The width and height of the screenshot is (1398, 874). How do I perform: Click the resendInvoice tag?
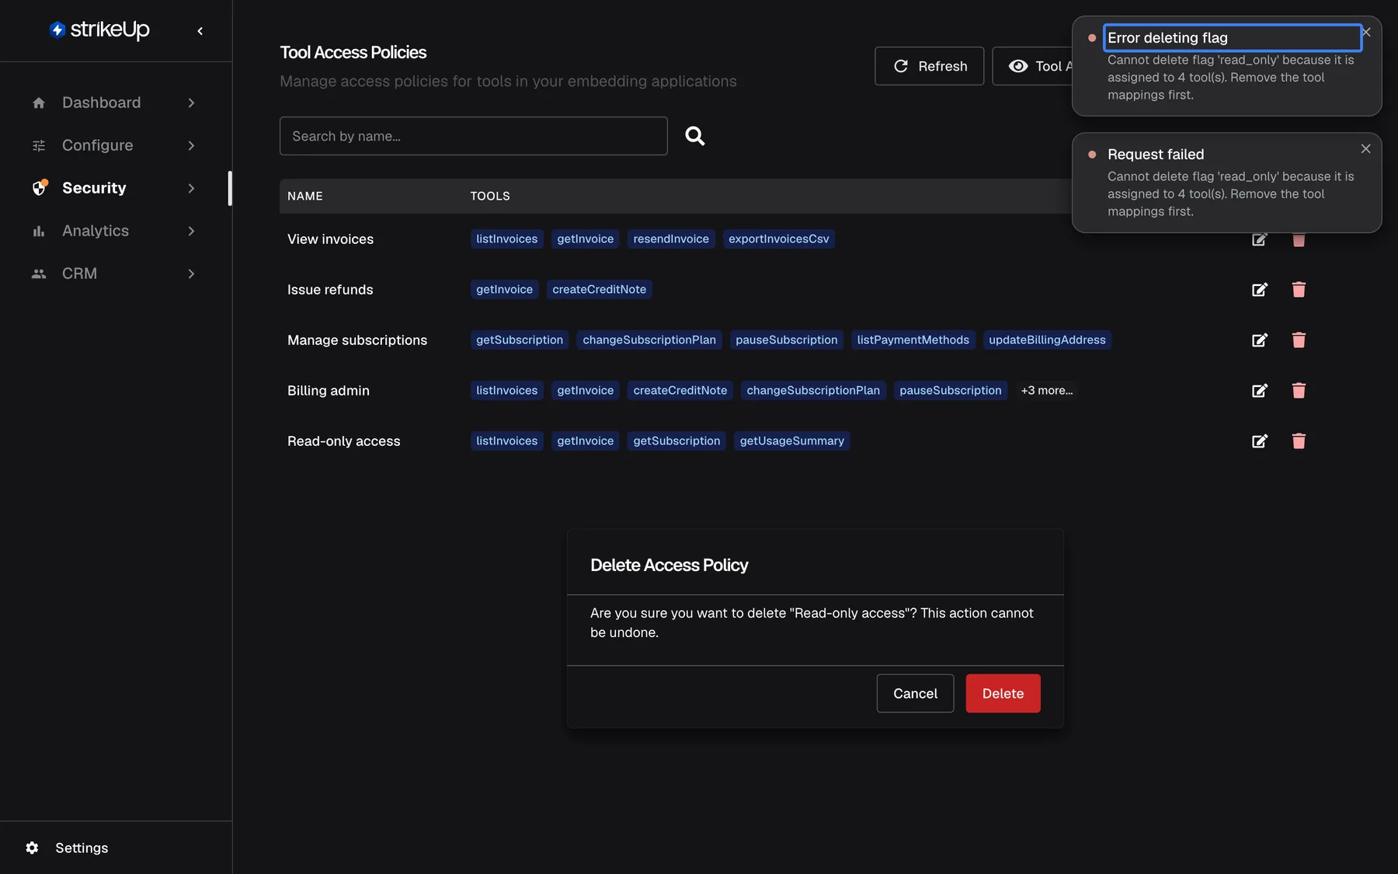[x=671, y=239]
